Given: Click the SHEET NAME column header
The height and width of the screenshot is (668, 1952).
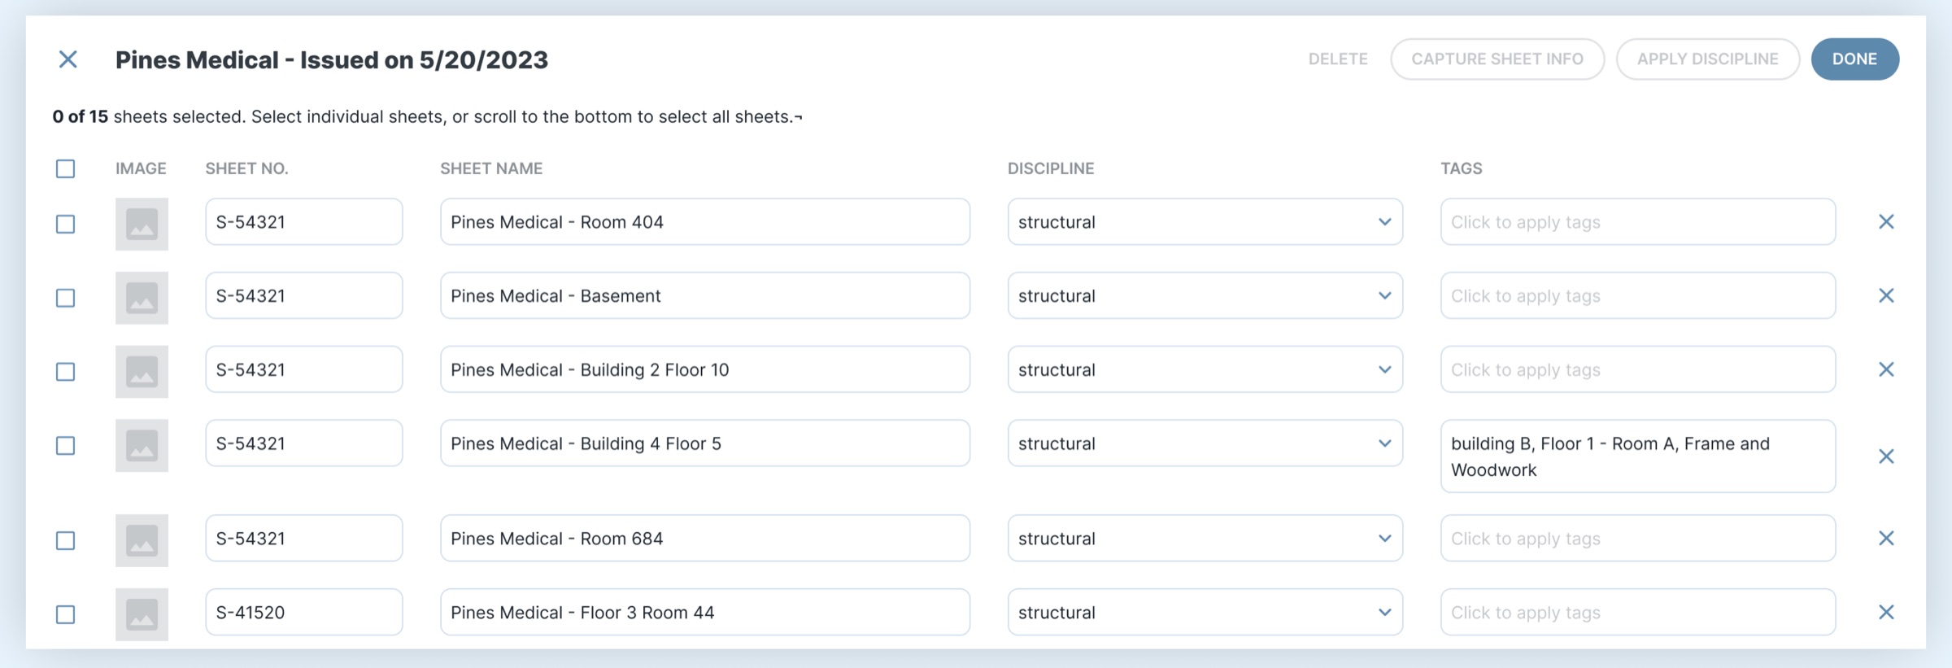Looking at the screenshot, I should click(x=491, y=168).
